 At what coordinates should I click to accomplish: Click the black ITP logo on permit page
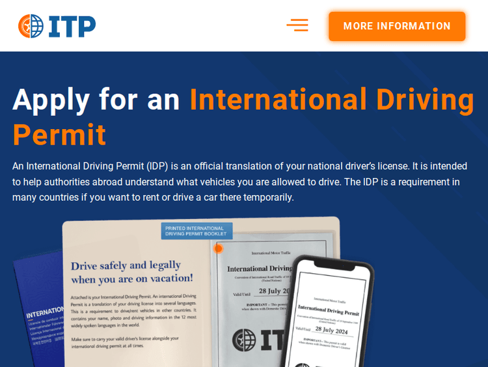259,340
